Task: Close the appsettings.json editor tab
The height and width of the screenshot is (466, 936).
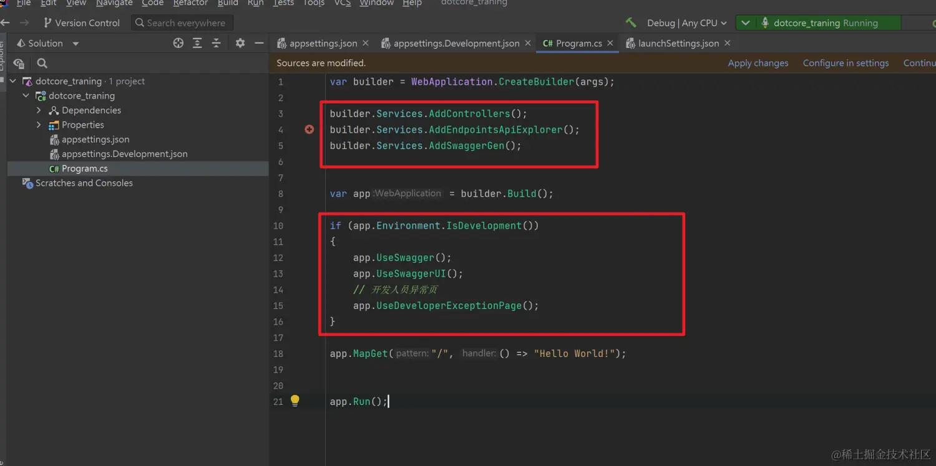Action: click(366, 43)
